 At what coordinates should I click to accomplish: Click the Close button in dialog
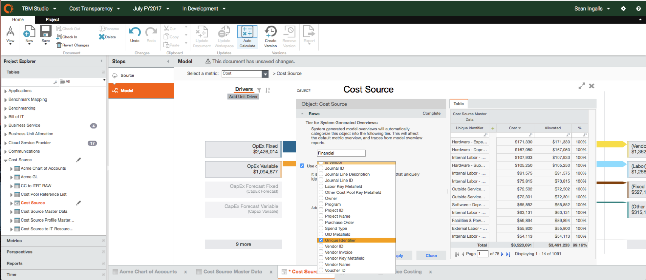coord(431,256)
